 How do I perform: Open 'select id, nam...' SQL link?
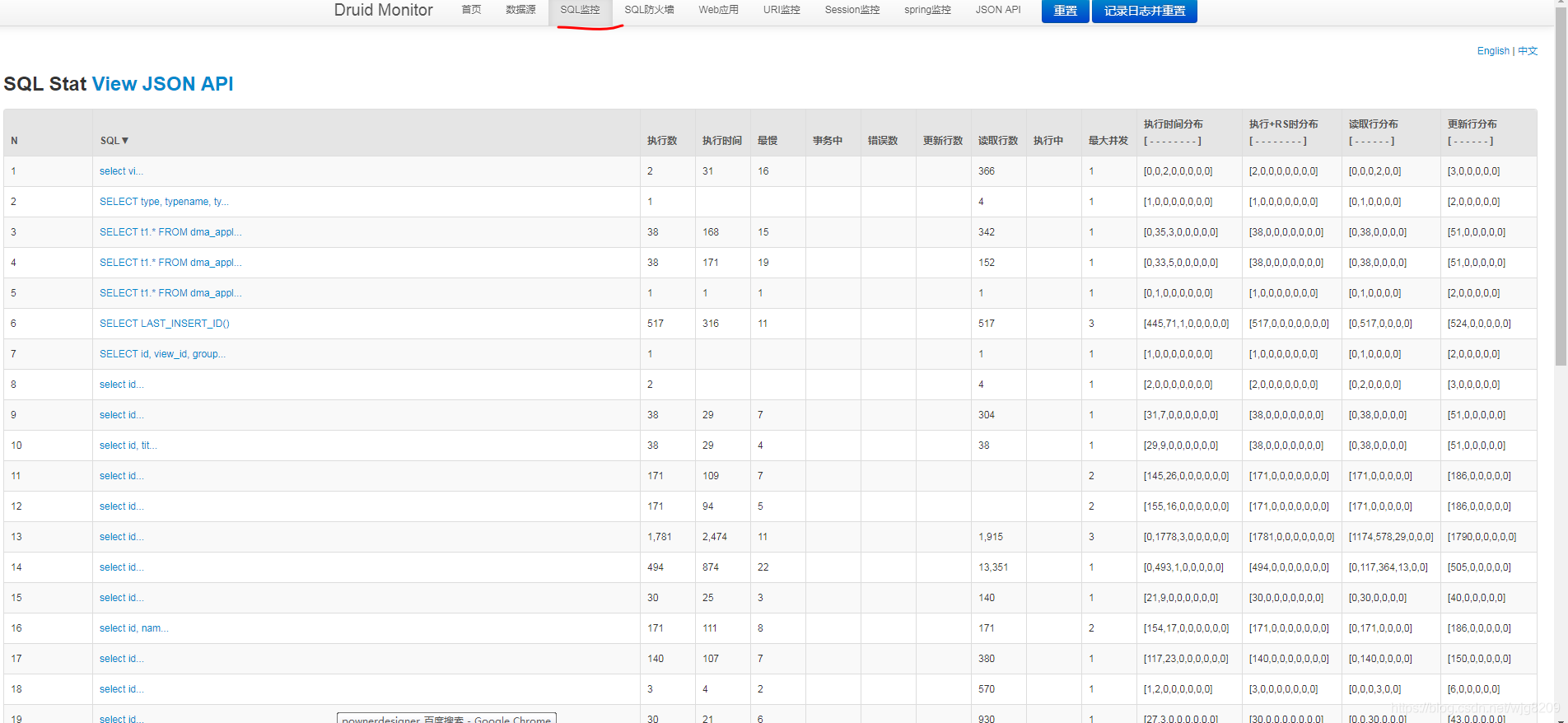[x=134, y=628]
